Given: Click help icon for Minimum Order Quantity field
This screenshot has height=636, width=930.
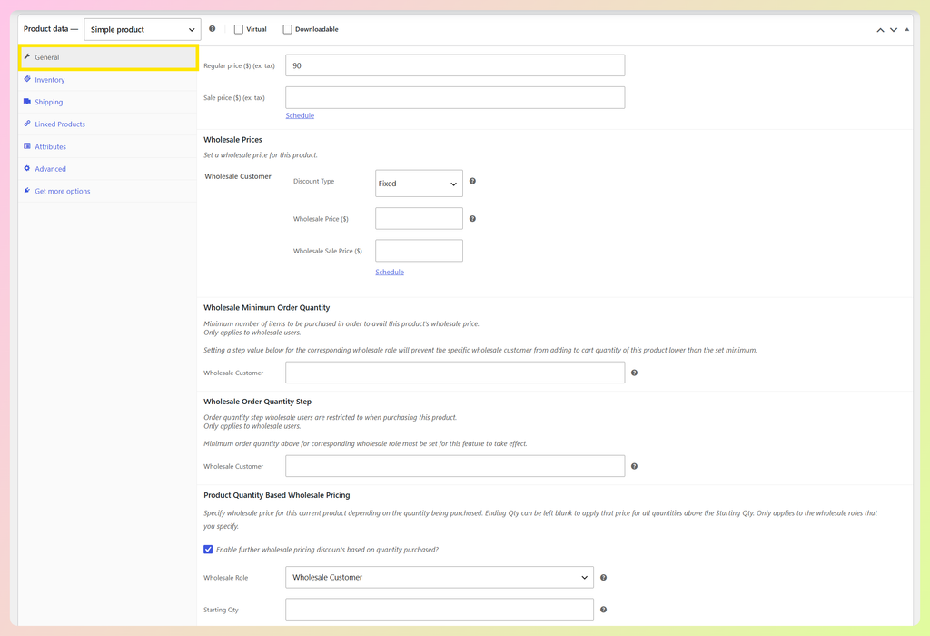Looking at the screenshot, I should [634, 373].
